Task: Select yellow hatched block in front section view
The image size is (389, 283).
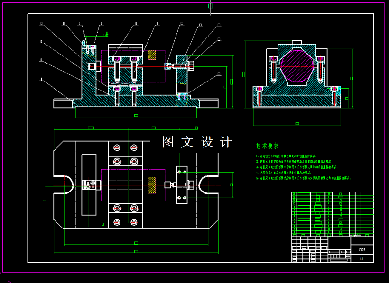Action: coord(152,55)
